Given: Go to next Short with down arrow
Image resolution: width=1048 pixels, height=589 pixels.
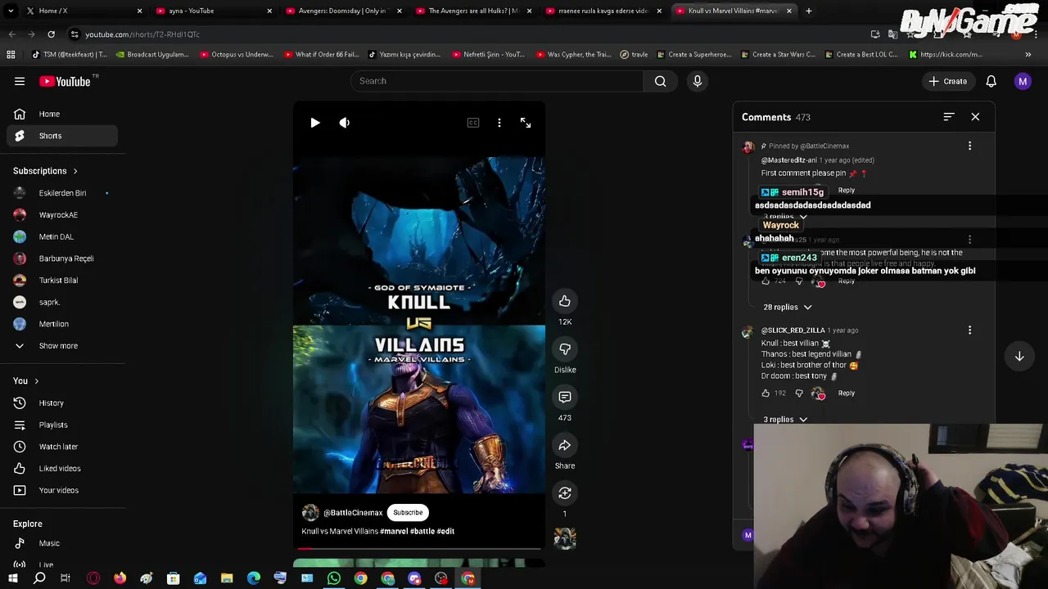Looking at the screenshot, I should (x=1019, y=357).
